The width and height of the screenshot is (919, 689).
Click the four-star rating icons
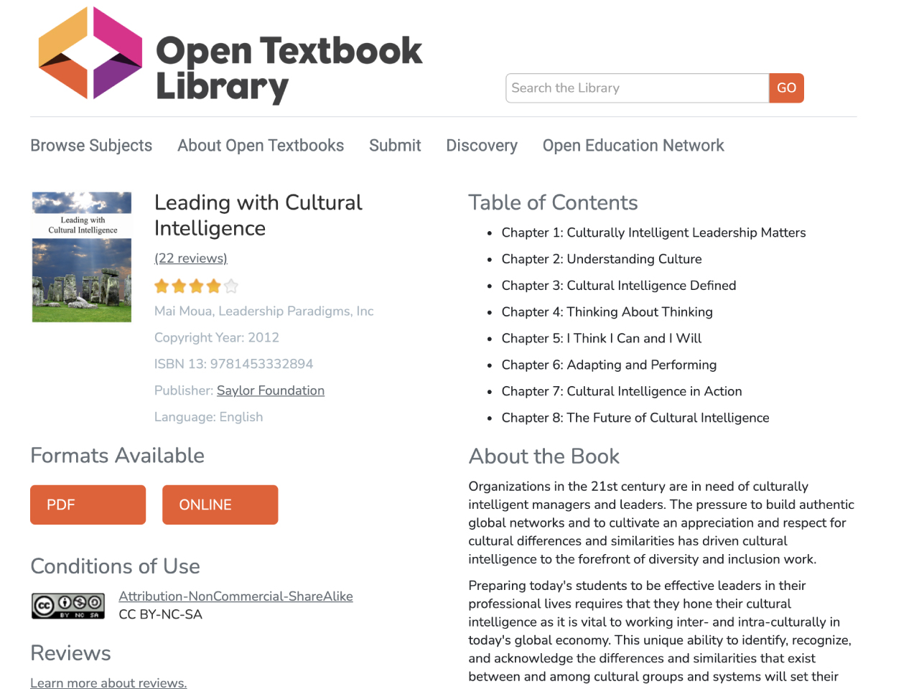click(x=196, y=286)
